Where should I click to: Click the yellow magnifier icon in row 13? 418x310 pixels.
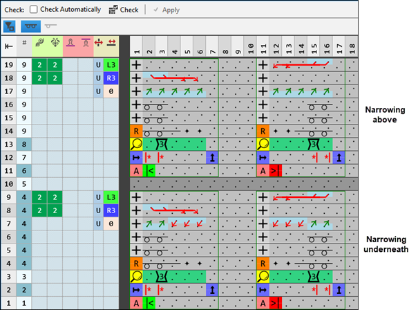point(136,144)
